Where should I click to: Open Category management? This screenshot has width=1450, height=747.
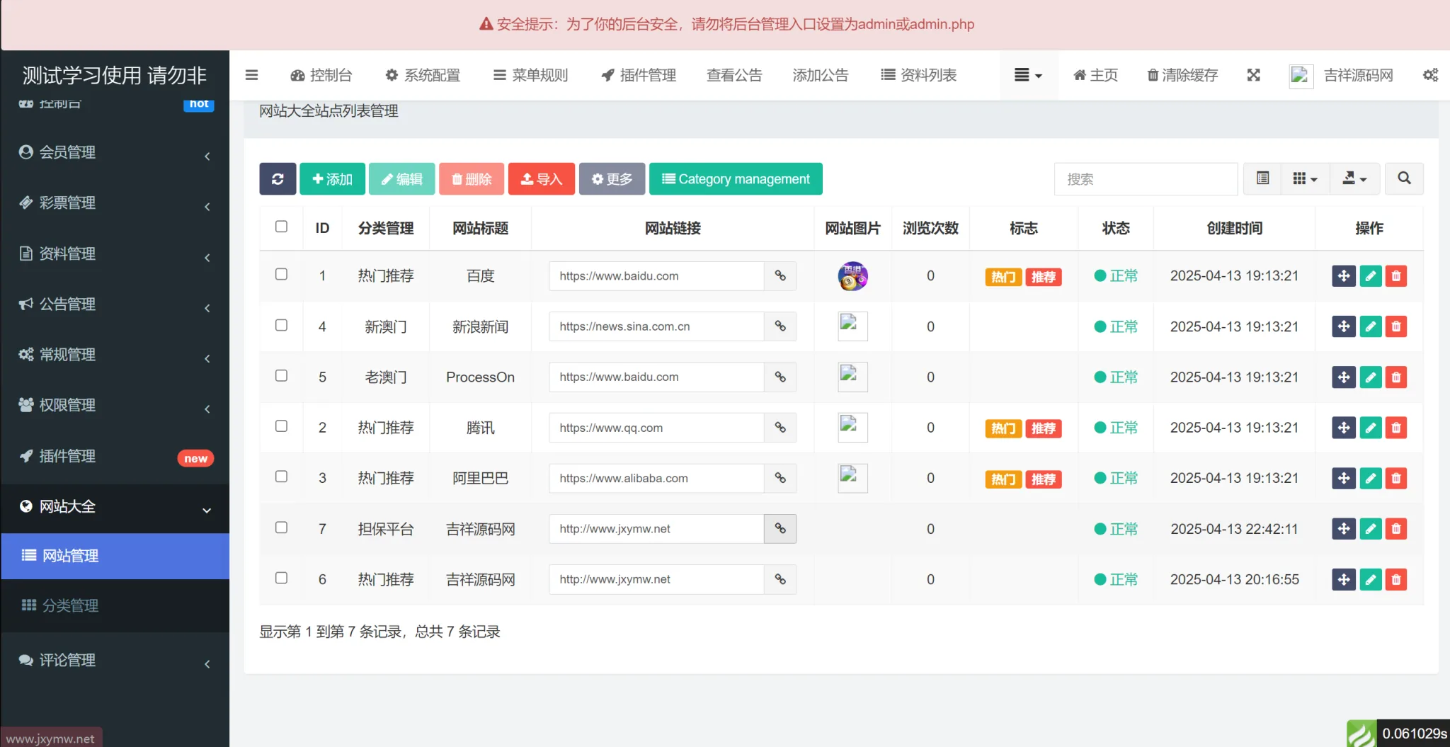(735, 178)
